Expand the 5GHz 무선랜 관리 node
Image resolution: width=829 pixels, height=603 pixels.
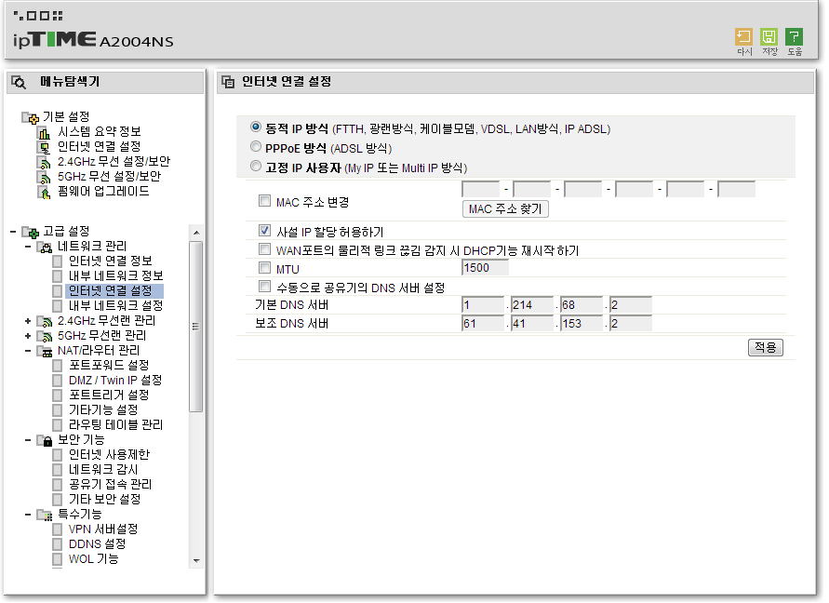click(28, 335)
